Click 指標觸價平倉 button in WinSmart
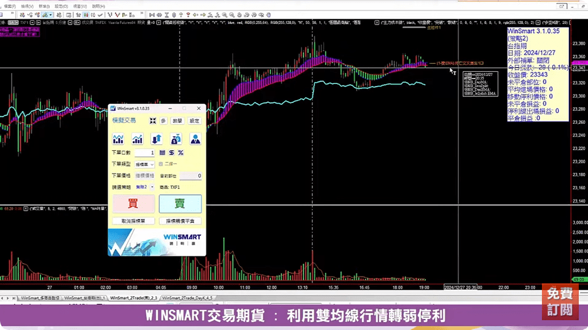The width and height of the screenshot is (588, 330). click(180, 221)
